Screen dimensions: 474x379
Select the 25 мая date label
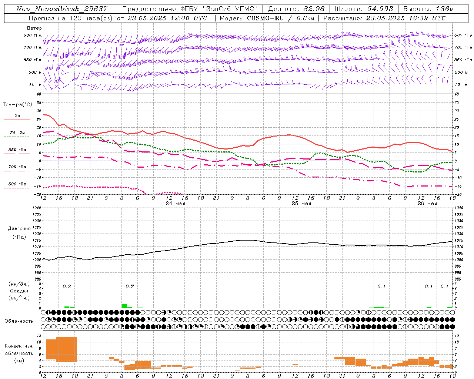click(x=301, y=204)
